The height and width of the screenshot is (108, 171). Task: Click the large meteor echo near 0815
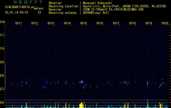81,82
